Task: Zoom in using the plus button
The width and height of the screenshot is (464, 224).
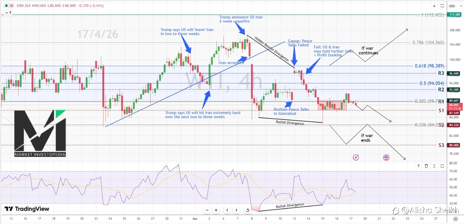Action: (216, 210)
